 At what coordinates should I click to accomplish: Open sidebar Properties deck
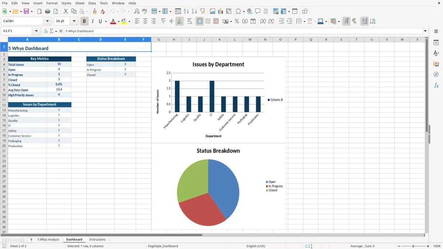click(x=436, y=43)
